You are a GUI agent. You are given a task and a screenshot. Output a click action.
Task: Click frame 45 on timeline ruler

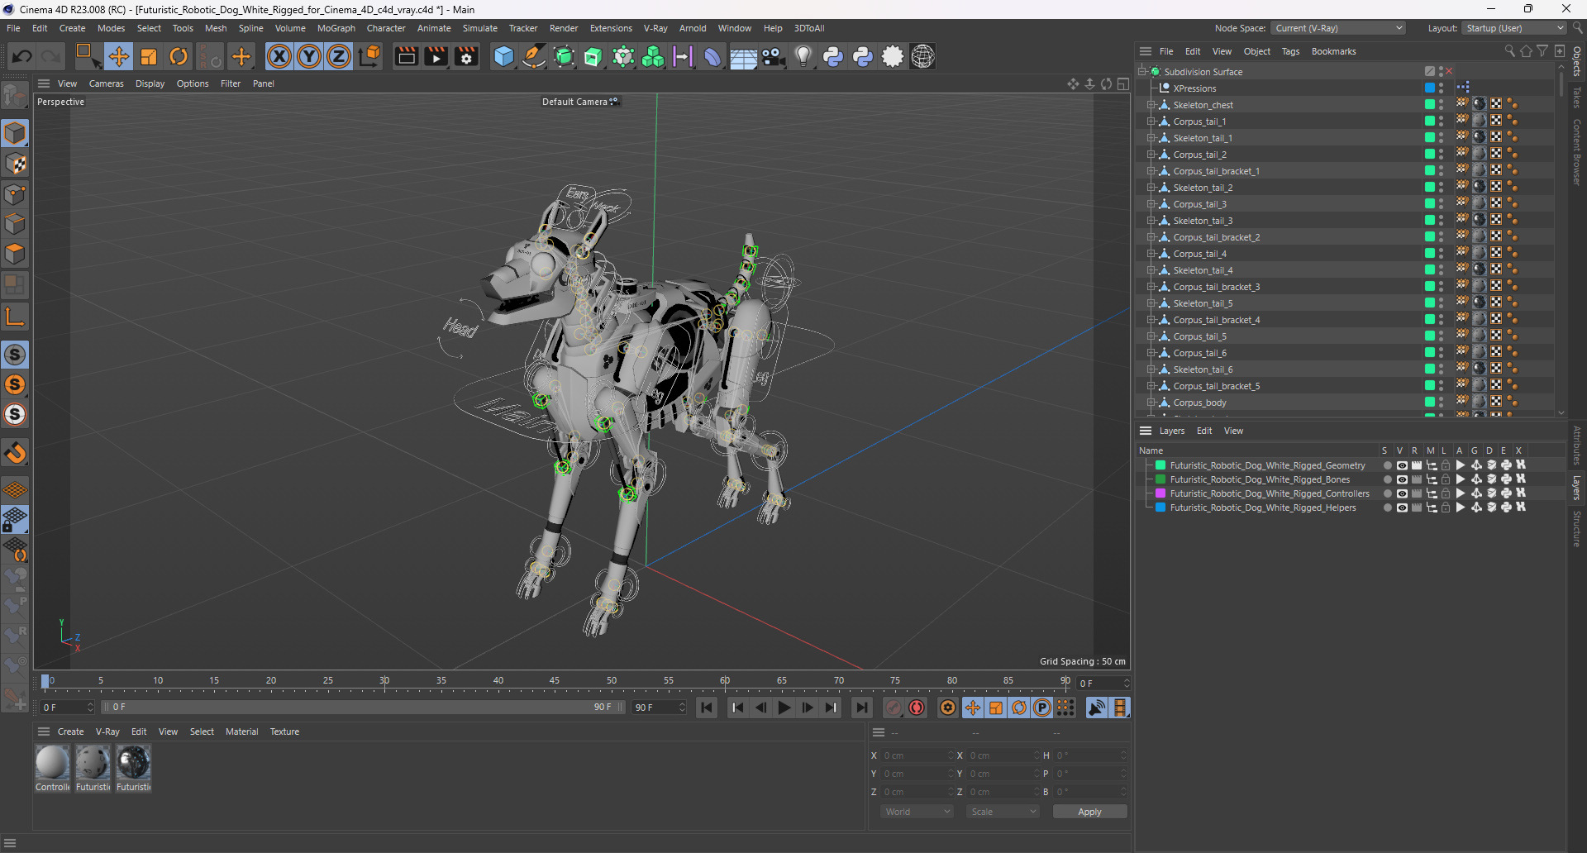point(555,681)
